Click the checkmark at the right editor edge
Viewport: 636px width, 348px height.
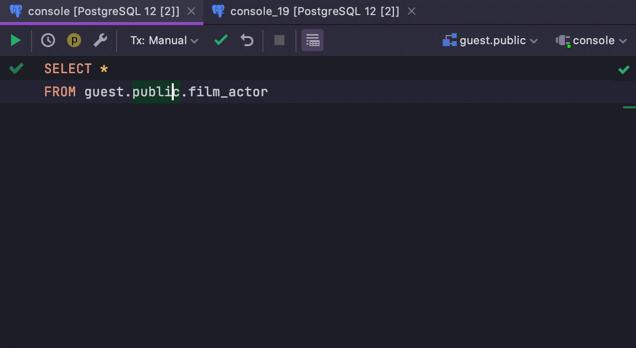click(x=624, y=70)
